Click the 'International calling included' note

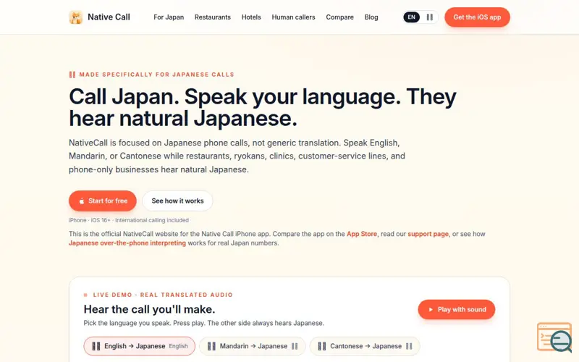click(x=152, y=220)
